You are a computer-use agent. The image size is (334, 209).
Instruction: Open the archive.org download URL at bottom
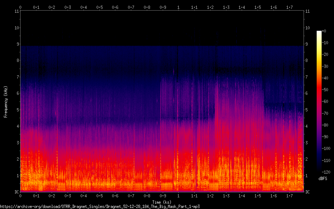(102, 207)
